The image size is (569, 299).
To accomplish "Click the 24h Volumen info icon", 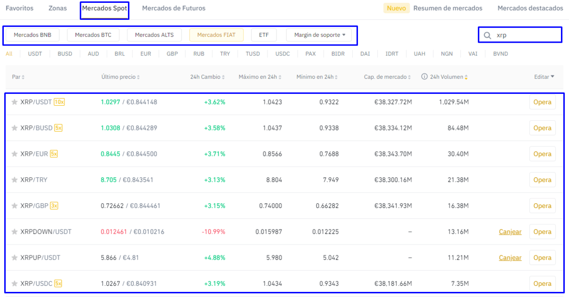I will (424, 77).
